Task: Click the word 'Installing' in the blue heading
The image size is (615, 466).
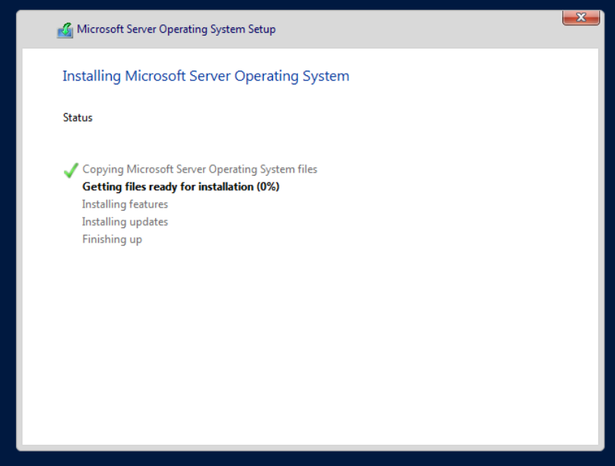Action: pyautogui.click(x=91, y=76)
